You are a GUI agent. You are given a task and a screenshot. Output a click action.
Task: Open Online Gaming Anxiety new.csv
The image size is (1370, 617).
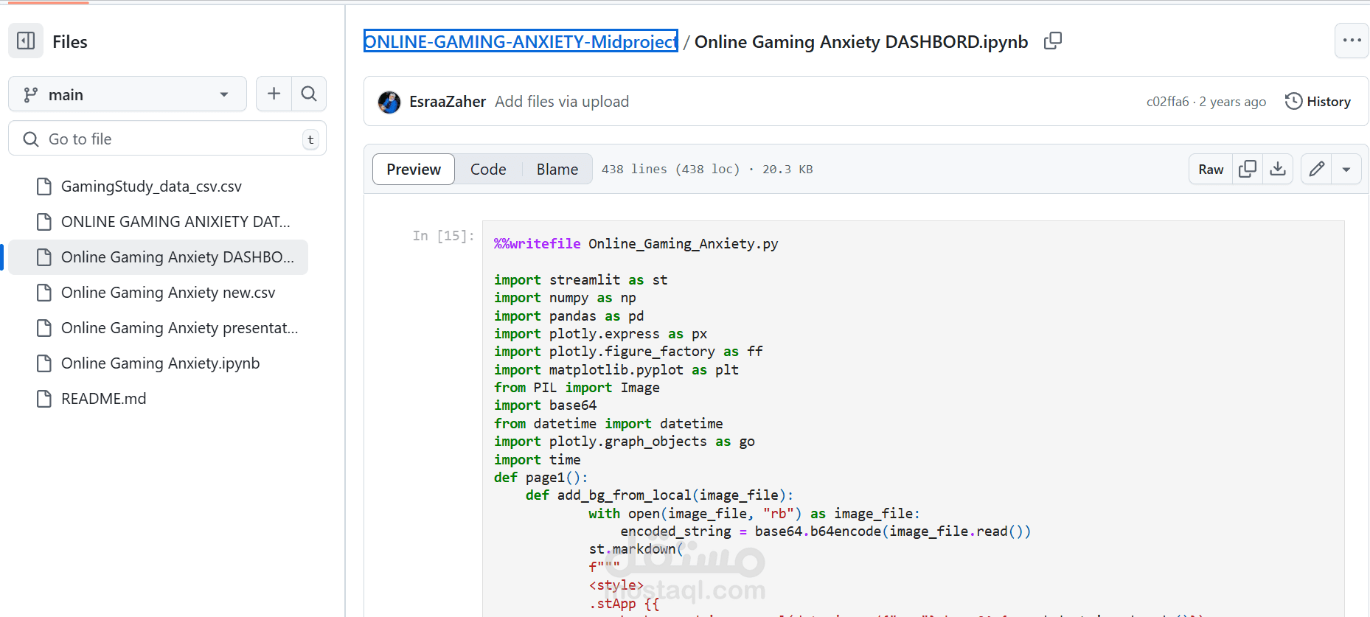point(168,293)
